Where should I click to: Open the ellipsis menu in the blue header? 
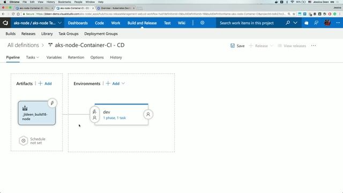pyautogui.click(x=338, y=23)
